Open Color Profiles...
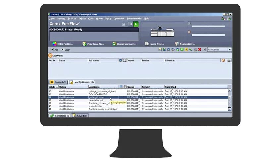Viewport: 278px width, 161px height. coord(63,44)
